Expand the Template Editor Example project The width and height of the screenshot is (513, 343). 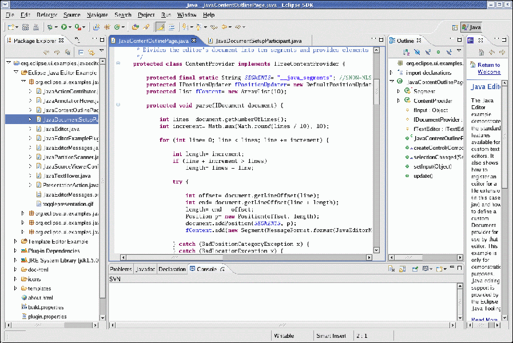15,241
